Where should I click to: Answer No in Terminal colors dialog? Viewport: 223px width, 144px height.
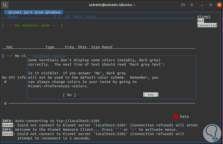69,95
